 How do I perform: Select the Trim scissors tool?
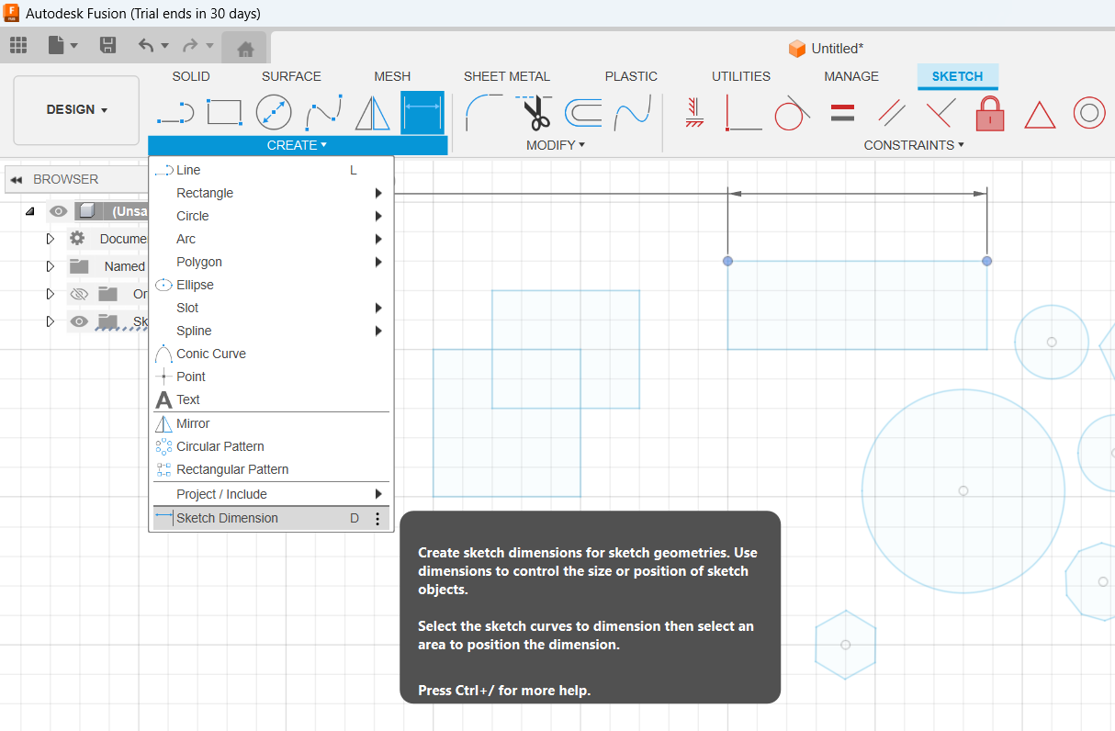[x=534, y=113]
